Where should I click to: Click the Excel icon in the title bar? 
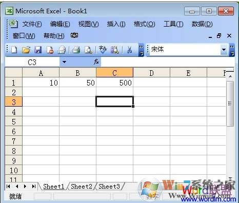[x=9, y=11]
